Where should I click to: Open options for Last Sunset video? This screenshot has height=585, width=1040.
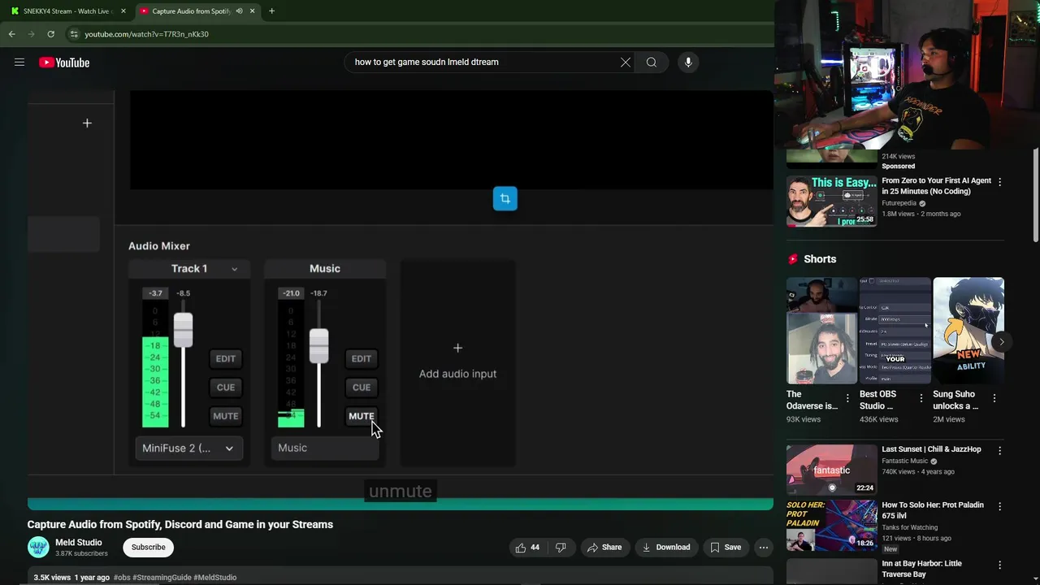coord(999,450)
